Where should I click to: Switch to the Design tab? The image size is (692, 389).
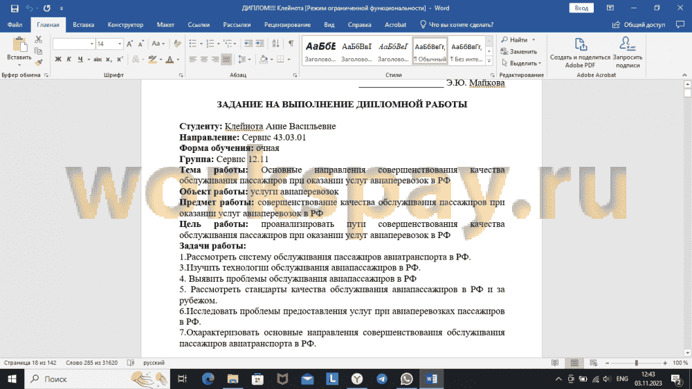click(x=125, y=25)
